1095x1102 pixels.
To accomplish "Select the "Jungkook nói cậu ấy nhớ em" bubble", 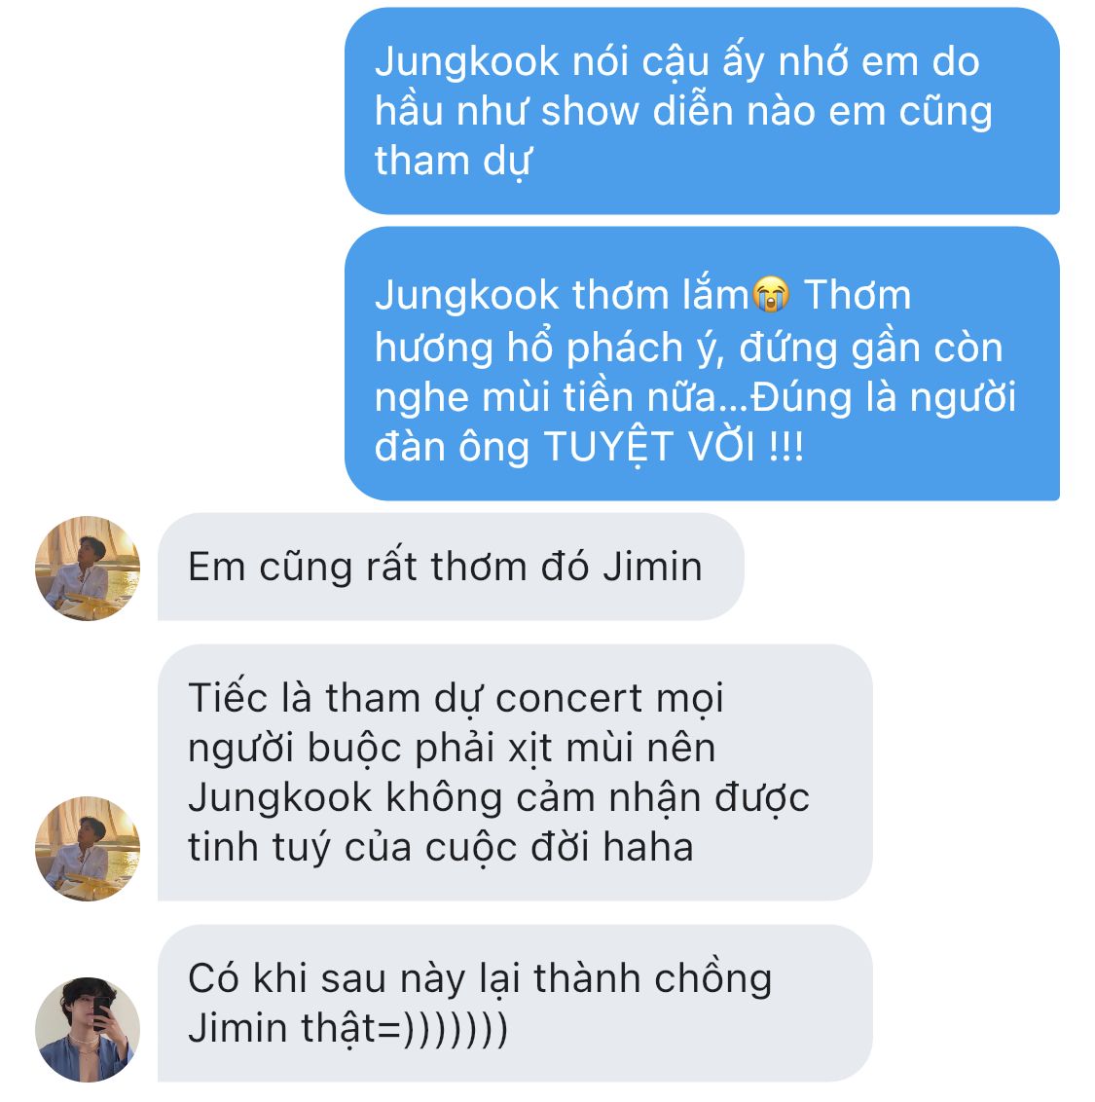I will pos(702,111).
